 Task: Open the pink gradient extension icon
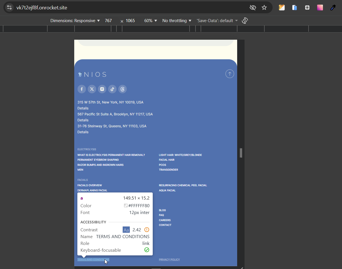pos(320,8)
